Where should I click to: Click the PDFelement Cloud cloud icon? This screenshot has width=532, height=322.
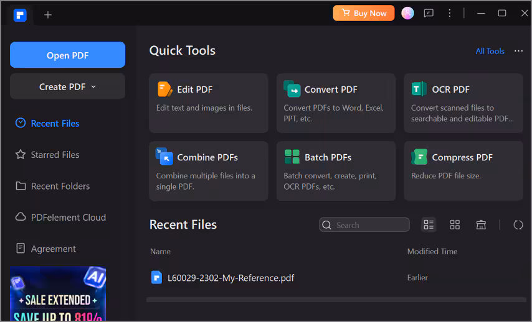pos(21,217)
